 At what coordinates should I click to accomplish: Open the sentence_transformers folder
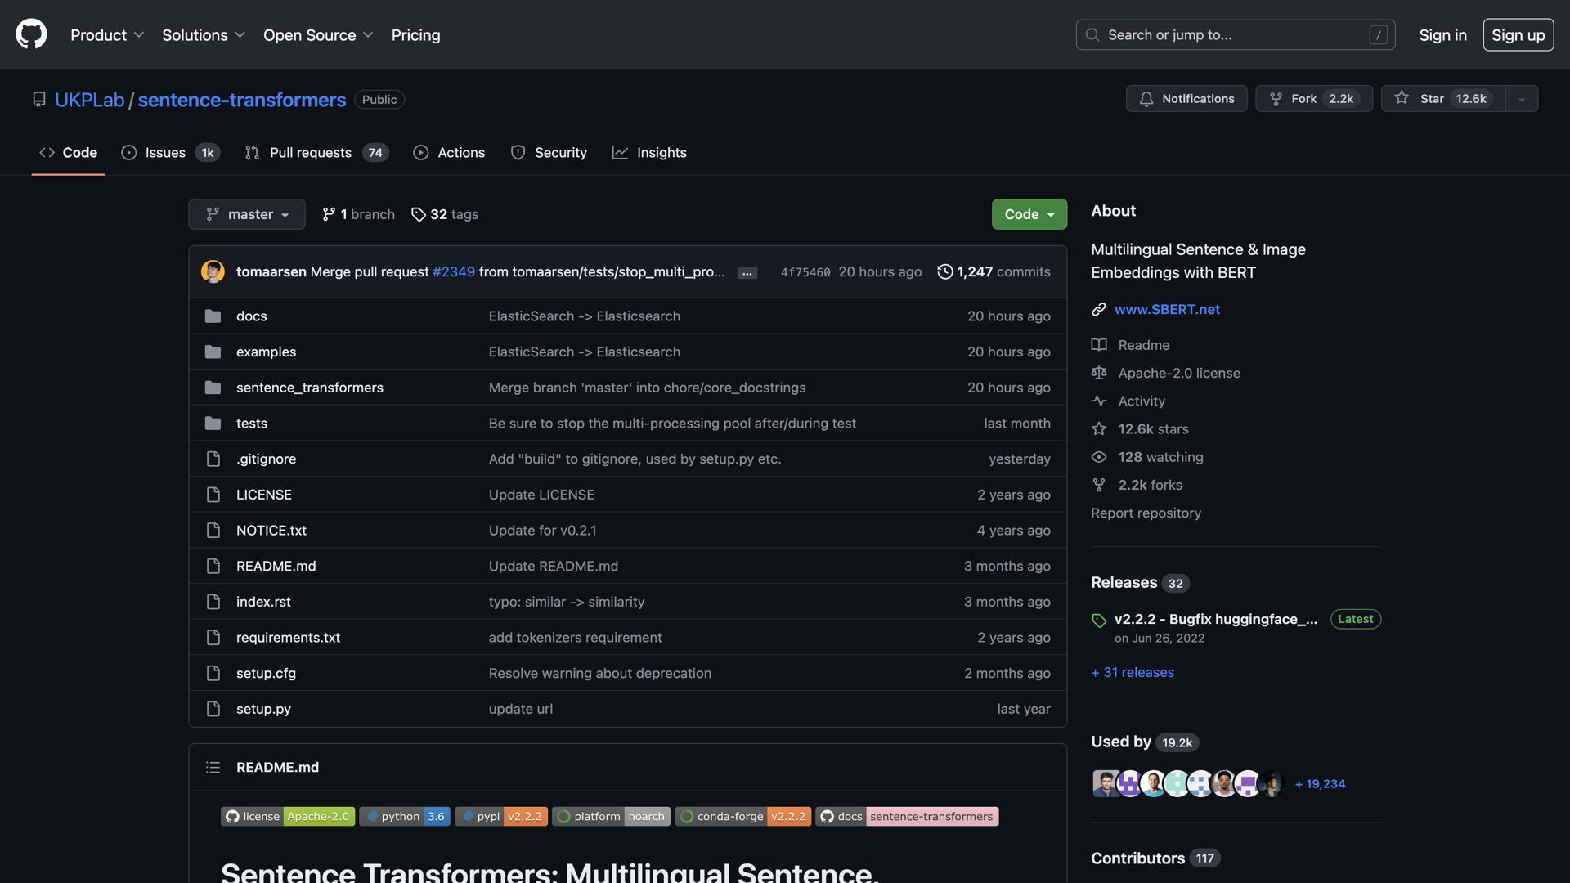point(309,388)
